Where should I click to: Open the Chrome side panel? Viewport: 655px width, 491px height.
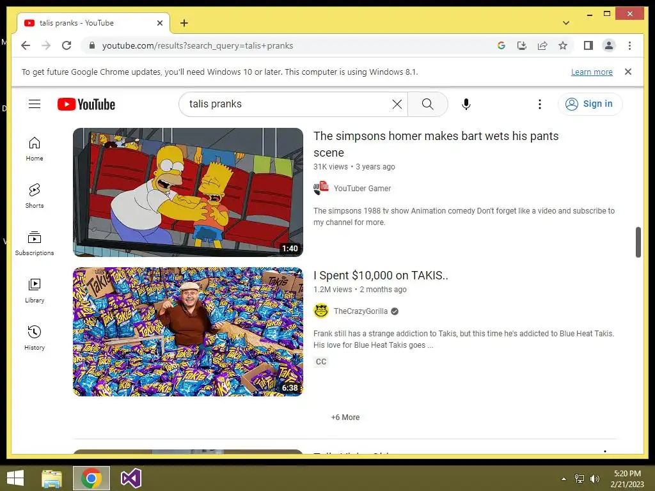(588, 45)
